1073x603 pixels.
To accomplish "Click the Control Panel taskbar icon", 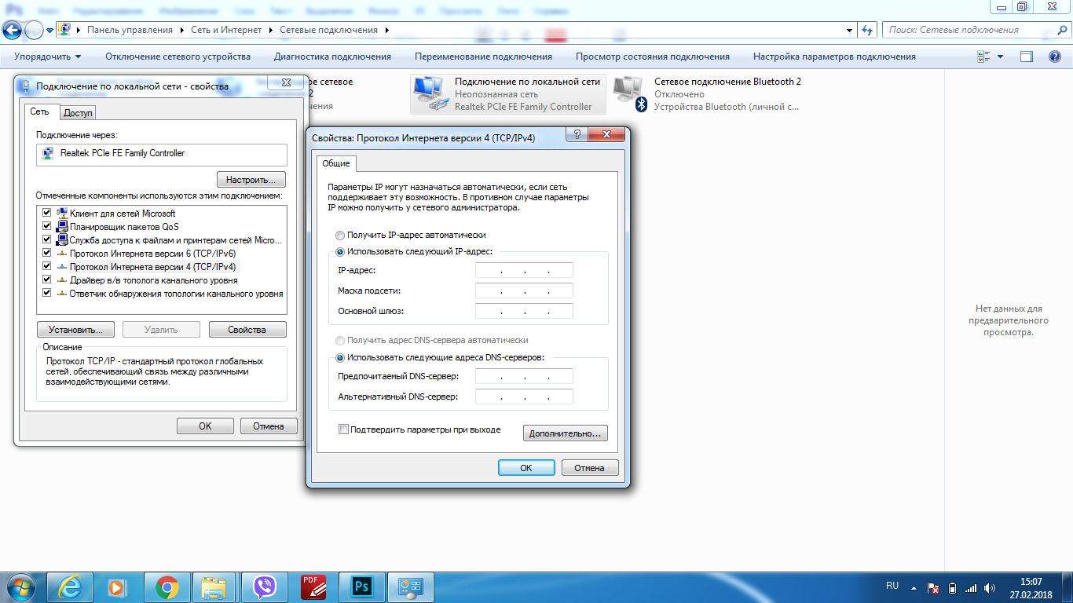I will click(411, 587).
